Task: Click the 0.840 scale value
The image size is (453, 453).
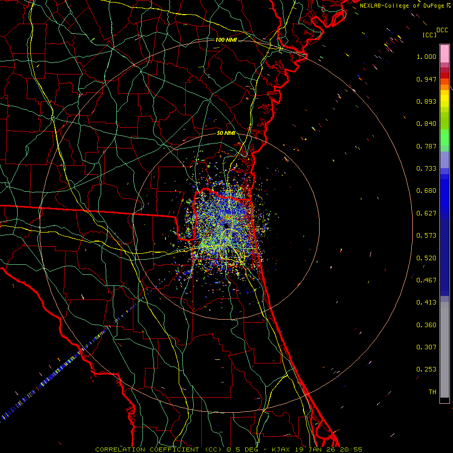Action: [x=426, y=124]
